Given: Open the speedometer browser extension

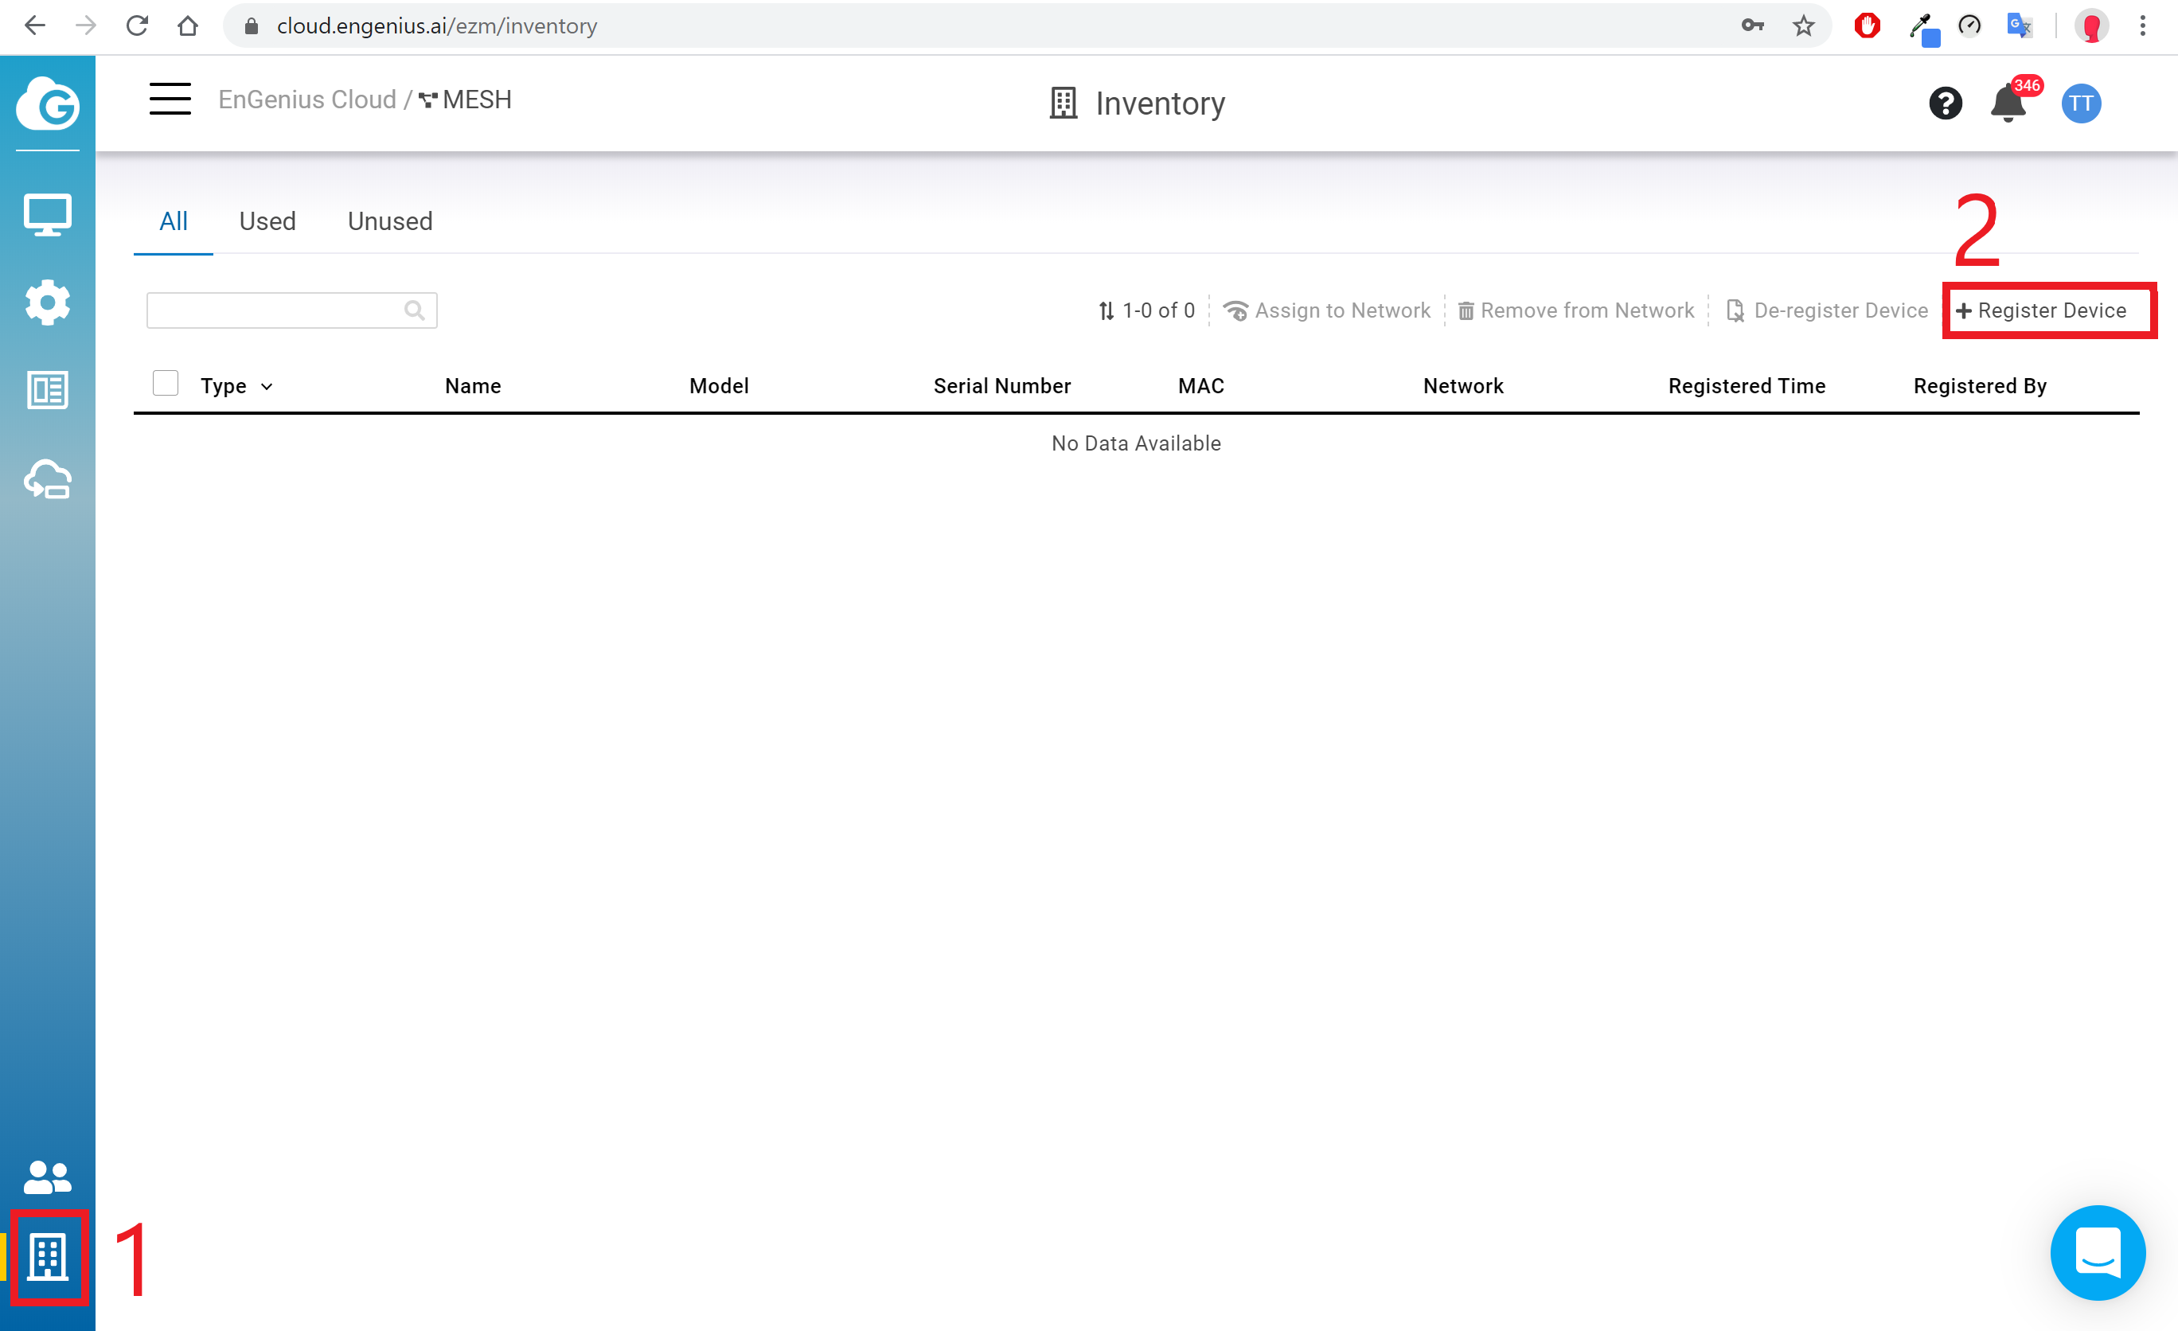Looking at the screenshot, I should pos(1969,25).
